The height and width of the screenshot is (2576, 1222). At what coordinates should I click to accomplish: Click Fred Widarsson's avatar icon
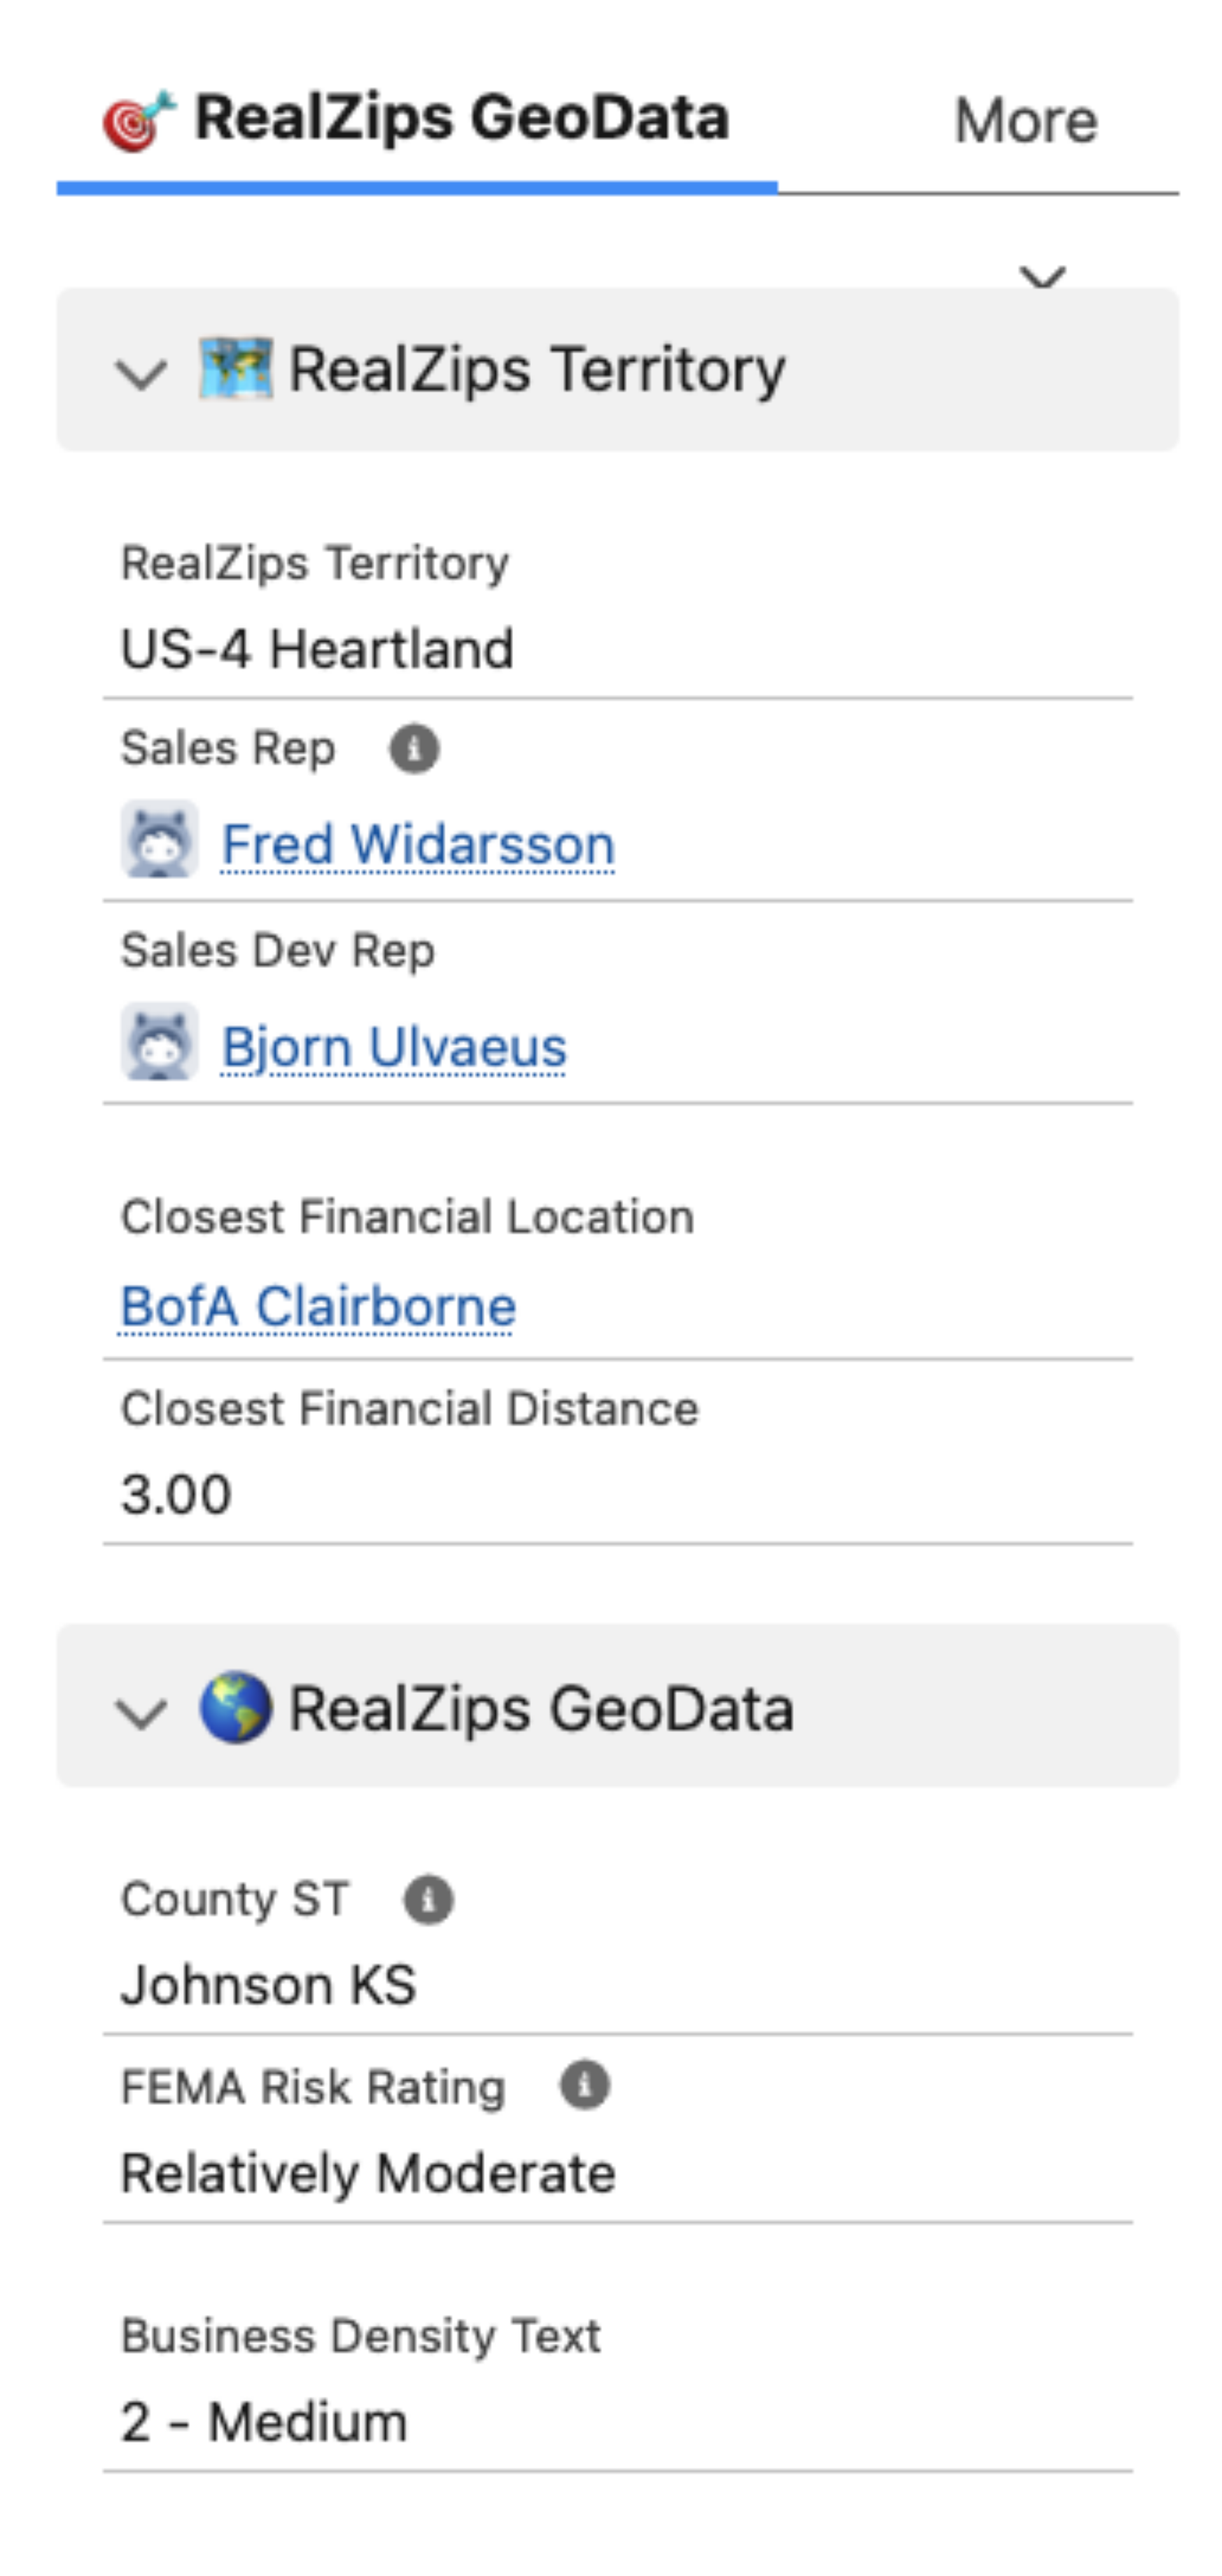click(x=163, y=842)
